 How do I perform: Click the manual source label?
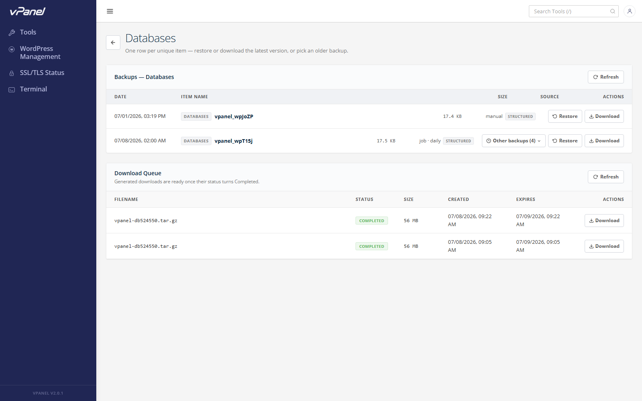coord(494,116)
